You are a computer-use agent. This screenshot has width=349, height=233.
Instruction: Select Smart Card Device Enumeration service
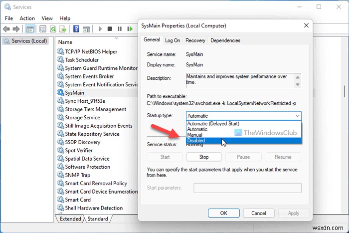point(98,192)
